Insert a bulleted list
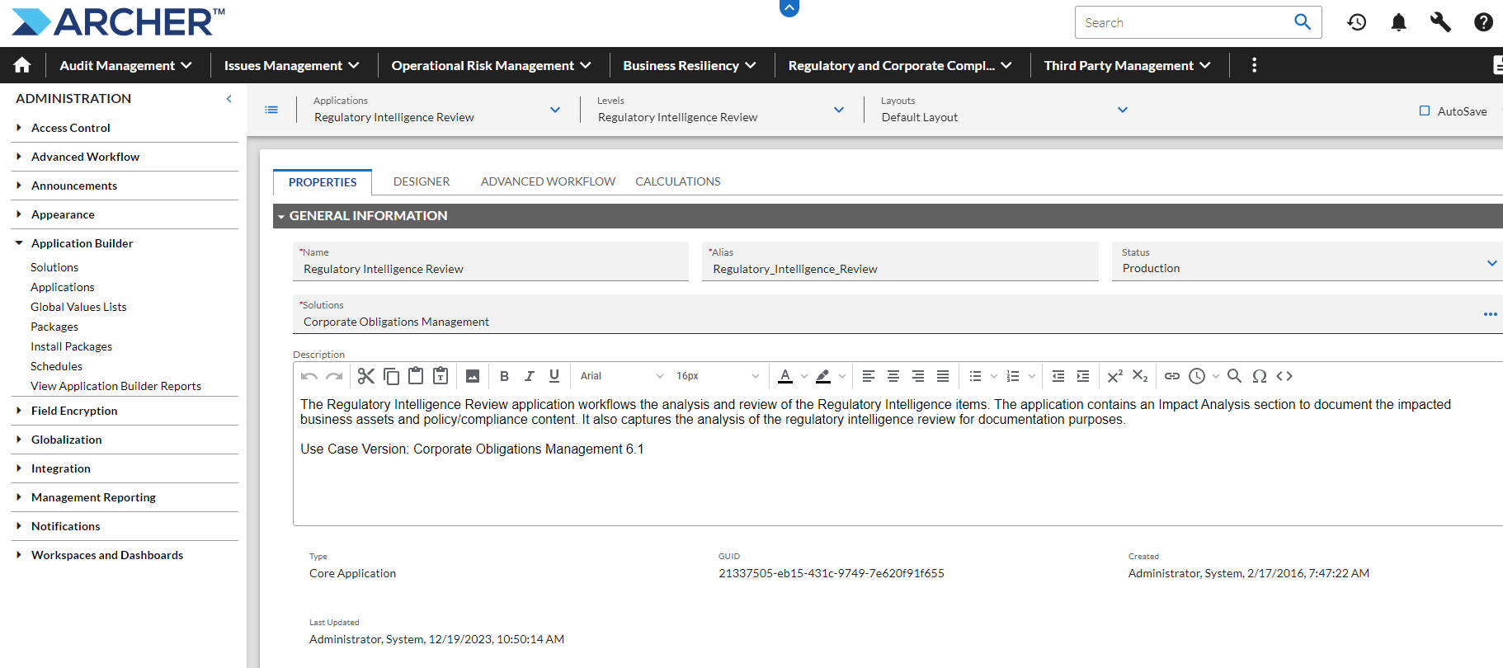The width and height of the screenshot is (1503, 668). (975, 376)
